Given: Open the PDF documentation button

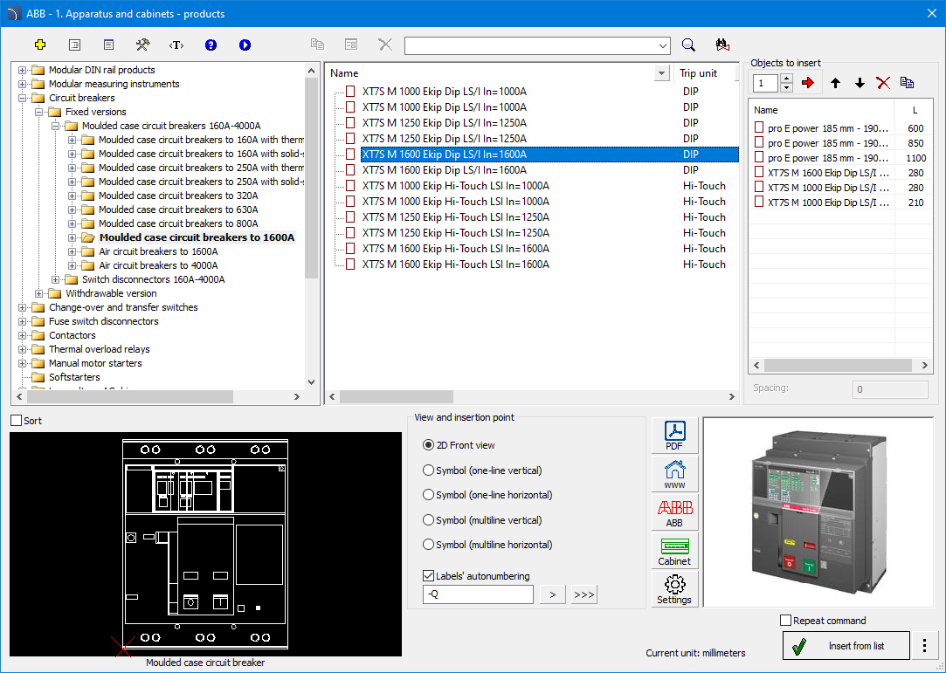Looking at the screenshot, I should 674,436.
